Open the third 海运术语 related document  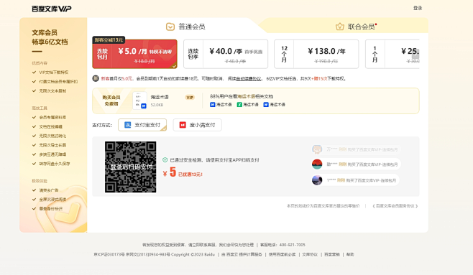click(274, 105)
